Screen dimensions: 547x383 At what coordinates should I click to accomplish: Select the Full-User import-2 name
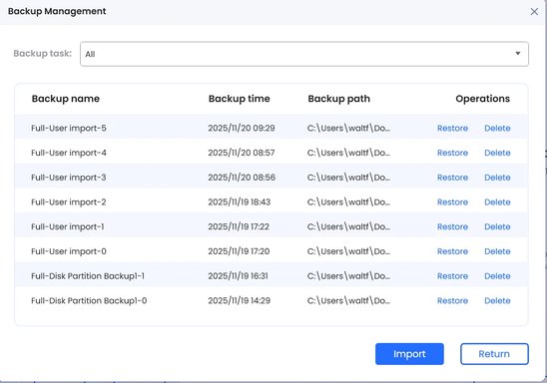click(69, 202)
